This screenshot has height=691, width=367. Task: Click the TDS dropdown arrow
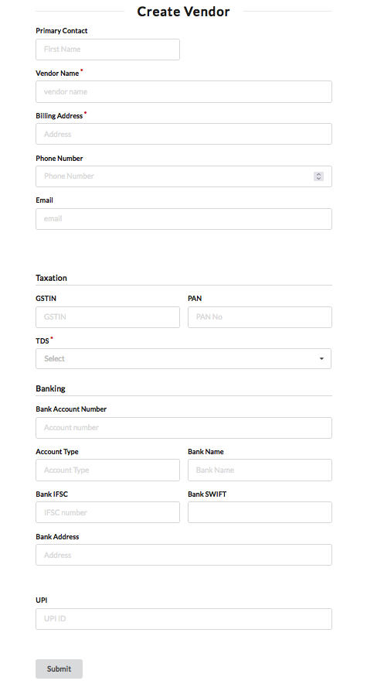[321, 359]
